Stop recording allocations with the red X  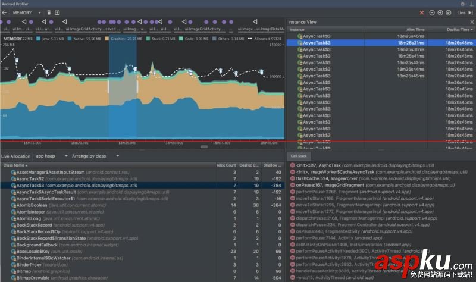[422, 12]
